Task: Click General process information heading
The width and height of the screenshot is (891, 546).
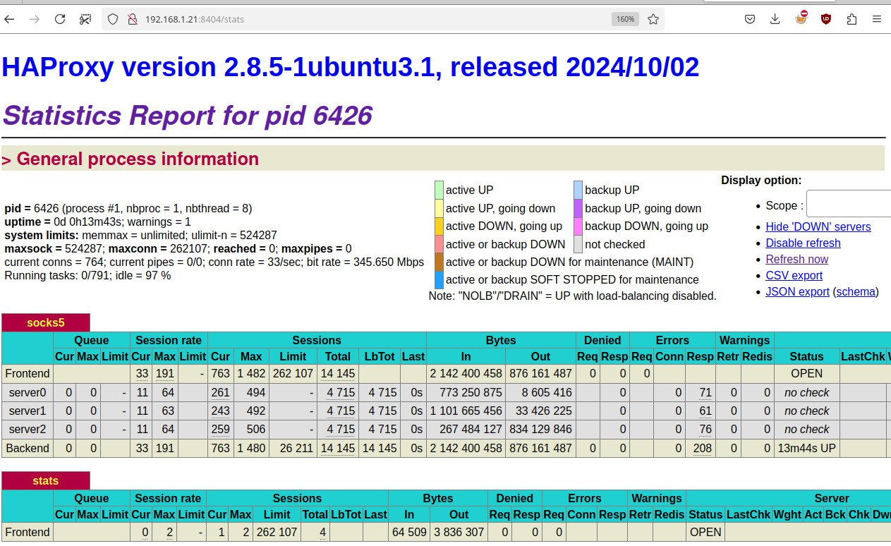Action: [x=138, y=159]
